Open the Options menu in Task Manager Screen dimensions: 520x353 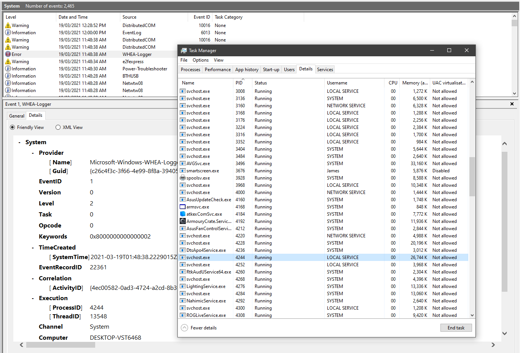point(201,60)
